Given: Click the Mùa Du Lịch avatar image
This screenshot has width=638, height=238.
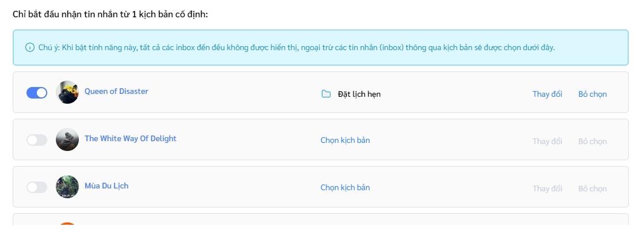Looking at the screenshot, I should 67,187.
